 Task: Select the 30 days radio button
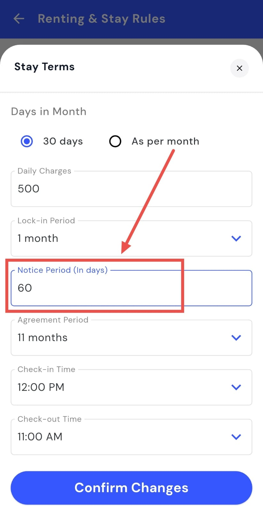(x=27, y=141)
